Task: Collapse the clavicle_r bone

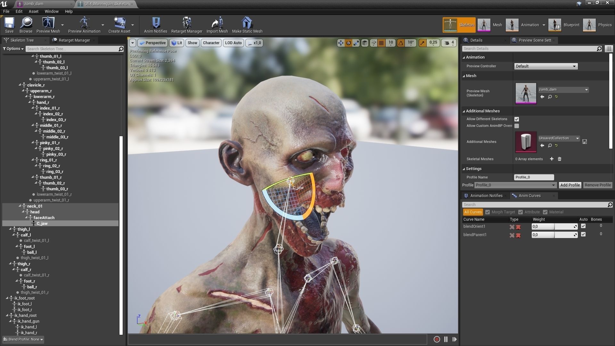Action: click(20, 85)
